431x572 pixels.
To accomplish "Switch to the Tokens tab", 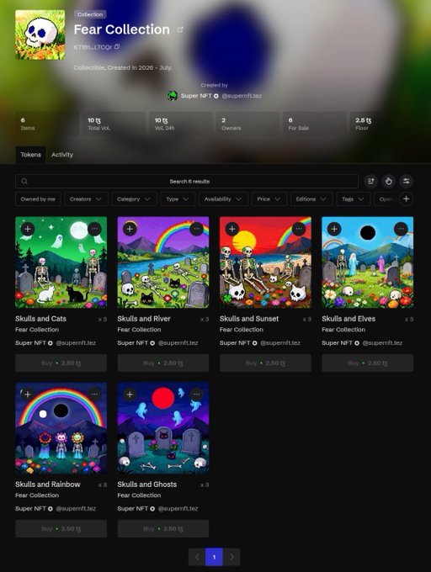I will pos(30,155).
